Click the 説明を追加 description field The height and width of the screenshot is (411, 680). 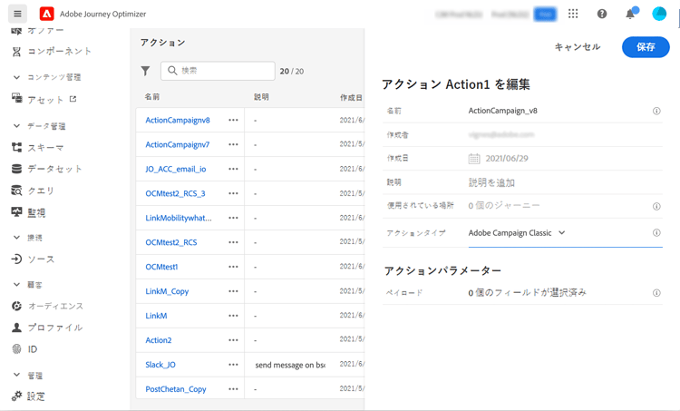tap(491, 182)
